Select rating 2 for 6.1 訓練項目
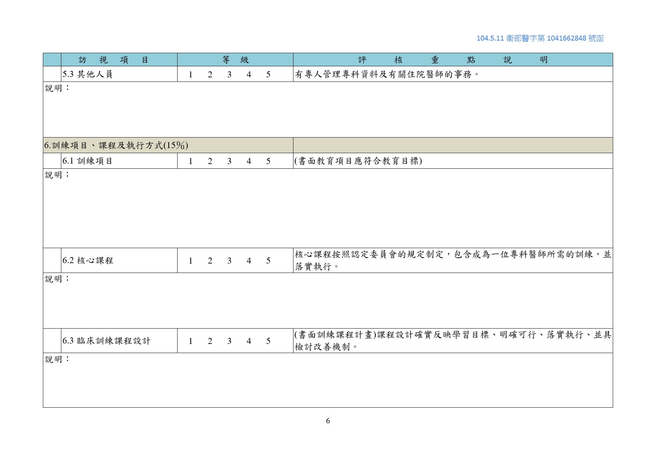The image size is (656, 464). point(210,161)
